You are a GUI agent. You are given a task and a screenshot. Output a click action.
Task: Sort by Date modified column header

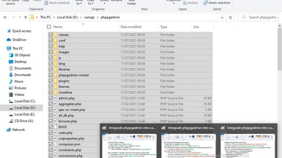point(131,27)
